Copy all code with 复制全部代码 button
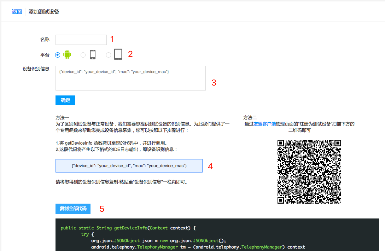 click(73, 209)
